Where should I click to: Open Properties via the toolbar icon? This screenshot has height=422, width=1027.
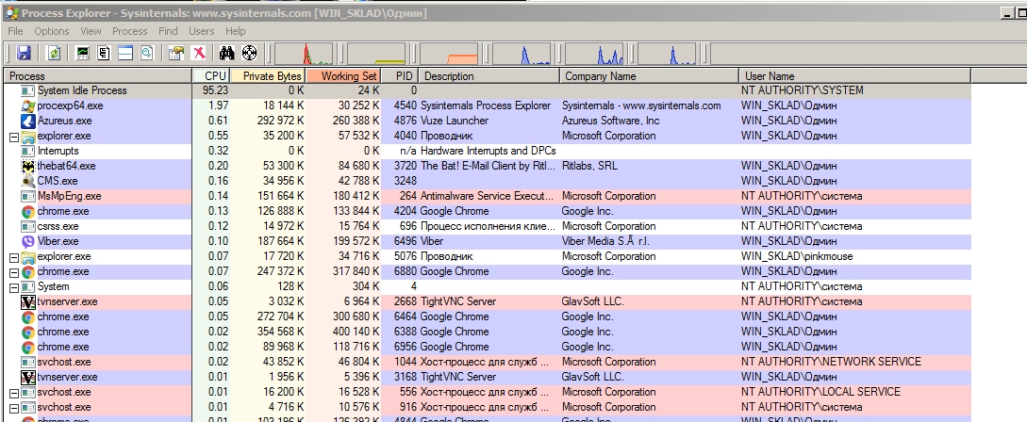coord(176,54)
